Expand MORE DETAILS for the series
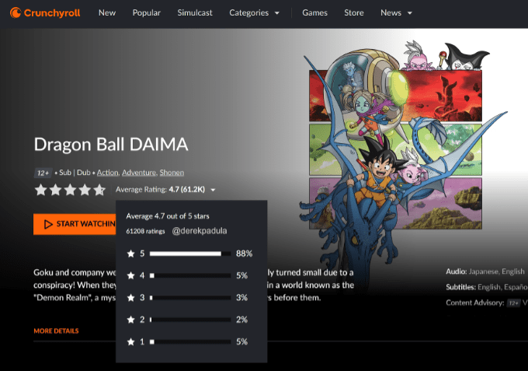 [56, 331]
